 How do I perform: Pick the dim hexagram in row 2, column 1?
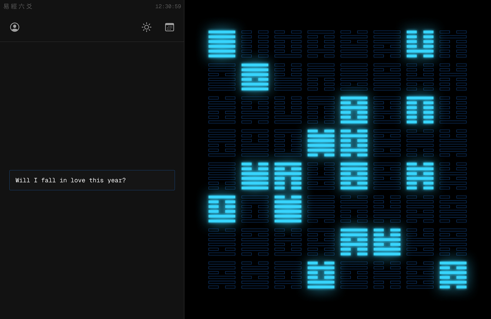[x=222, y=77]
